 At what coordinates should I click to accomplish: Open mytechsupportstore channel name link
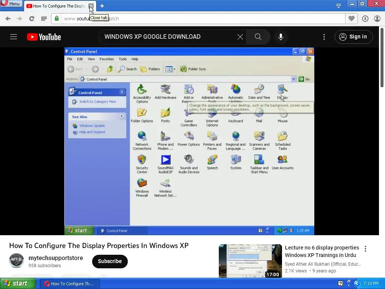(x=56, y=258)
